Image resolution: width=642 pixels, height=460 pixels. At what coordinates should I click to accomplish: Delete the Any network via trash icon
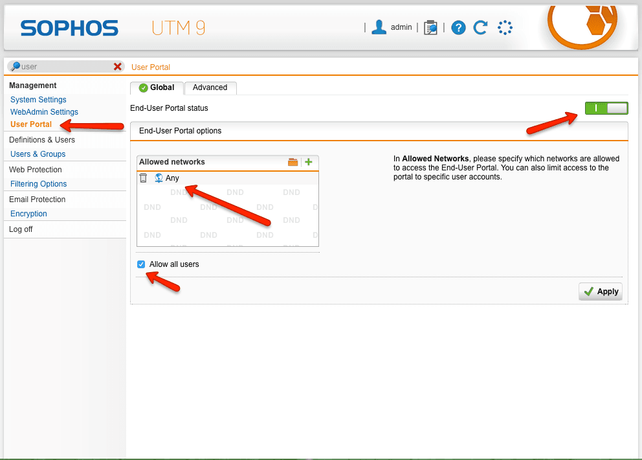(143, 178)
